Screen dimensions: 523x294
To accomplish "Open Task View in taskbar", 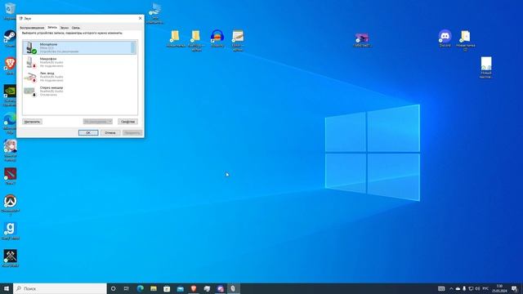I will (127, 288).
